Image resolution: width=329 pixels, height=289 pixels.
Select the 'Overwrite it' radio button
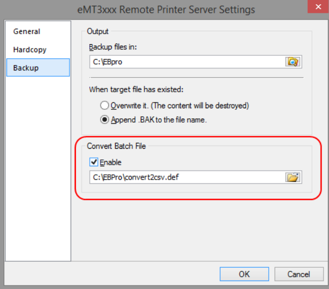tap(104, 106)
